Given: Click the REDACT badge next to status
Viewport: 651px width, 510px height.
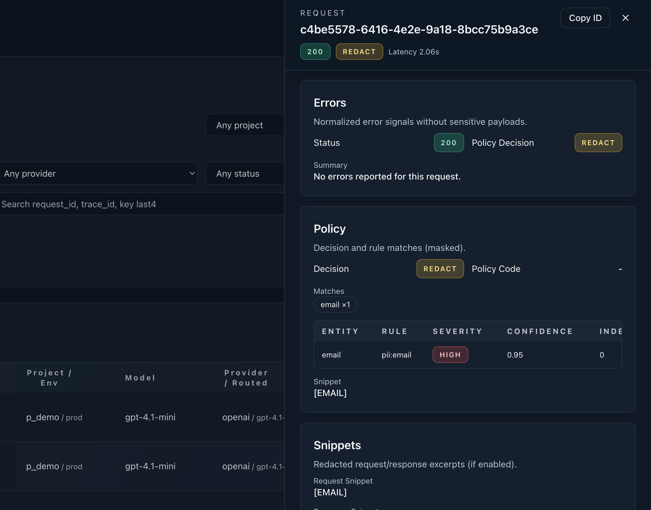Looking at the screenshot, I should click(359, 51).
